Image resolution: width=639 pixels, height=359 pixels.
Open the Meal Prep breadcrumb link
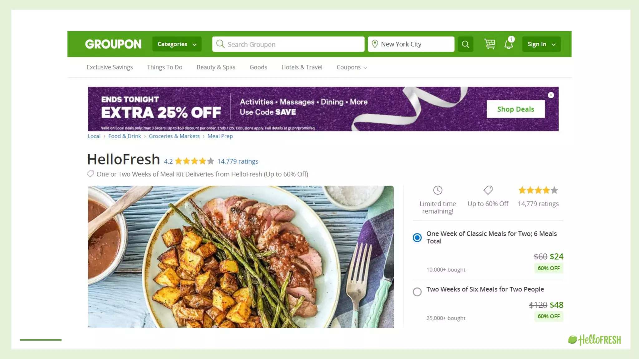[220, 136]
